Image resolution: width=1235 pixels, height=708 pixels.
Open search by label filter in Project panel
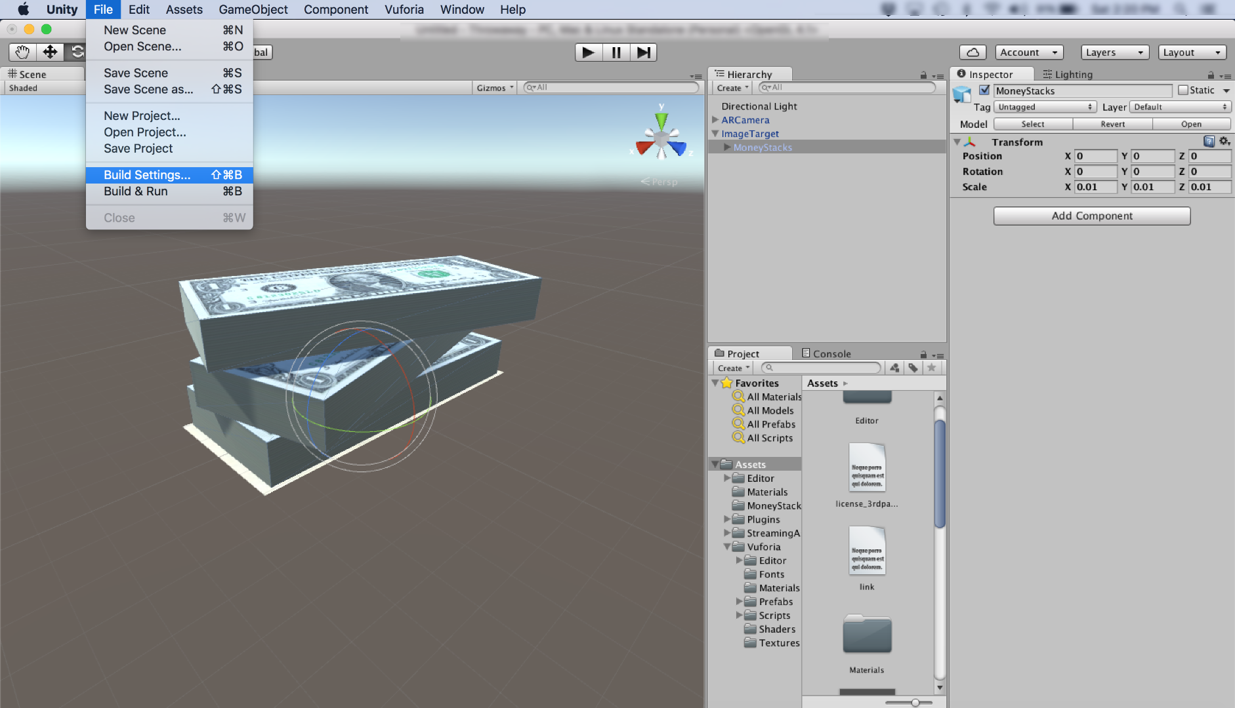point(913,368)
